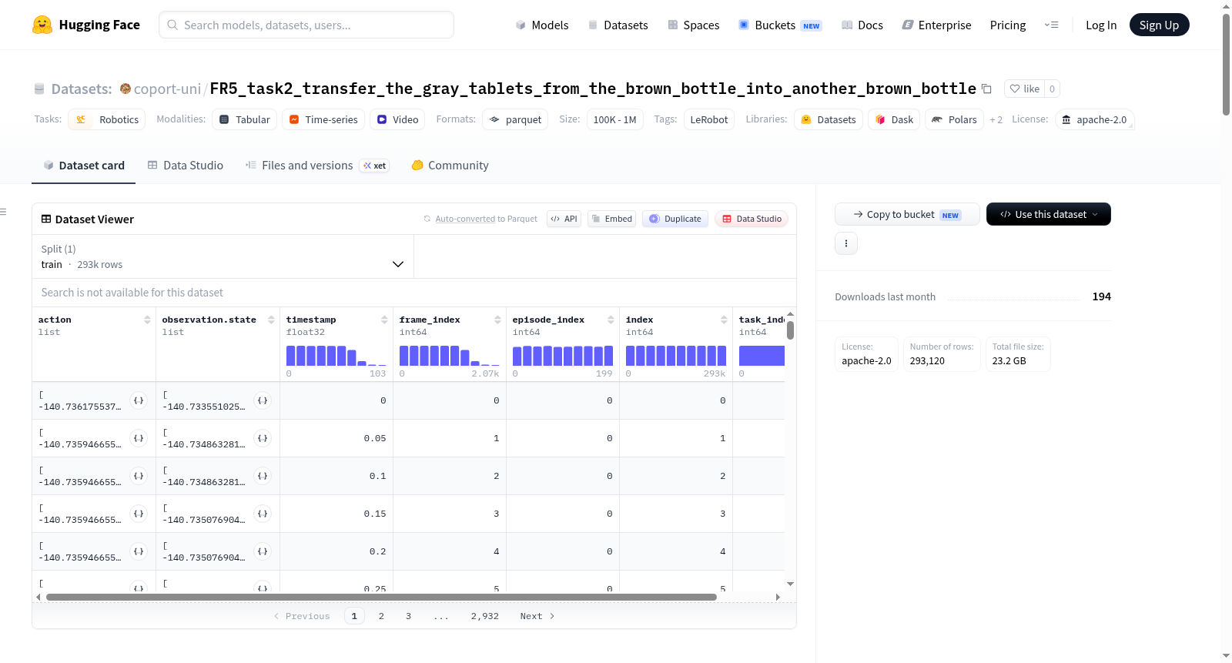Open the Docs navigation link
This screenshot has height=663, width=1232.
[x=862, y=25]
